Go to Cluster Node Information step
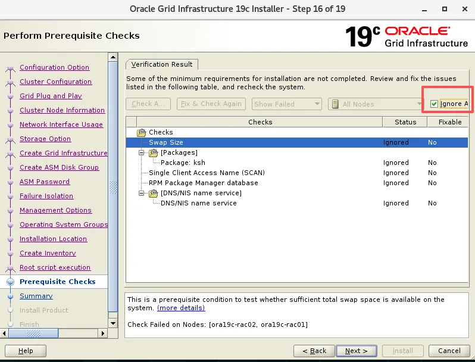The height and width of the screenshot is (362, 475). click(x=62, y=110)
